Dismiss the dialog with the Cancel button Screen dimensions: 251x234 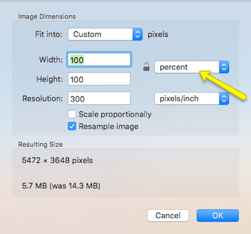[168, 215]
